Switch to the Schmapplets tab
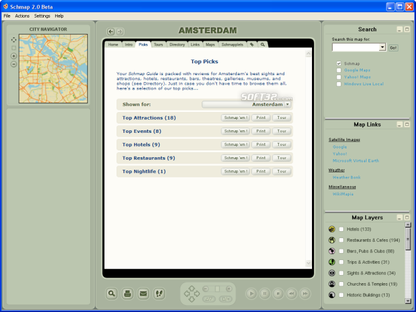This screenshot has width=416, height=312. coord(232,44)
